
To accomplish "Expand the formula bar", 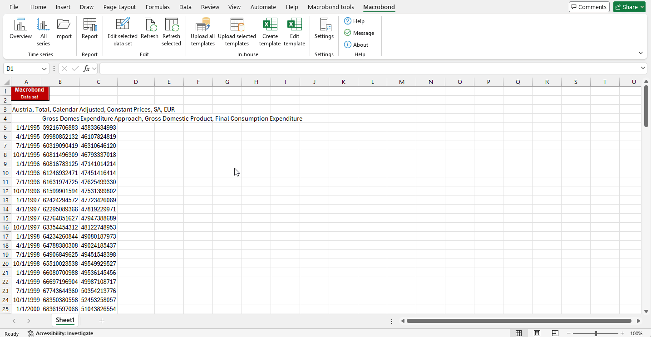I will (x=643, y=68).
